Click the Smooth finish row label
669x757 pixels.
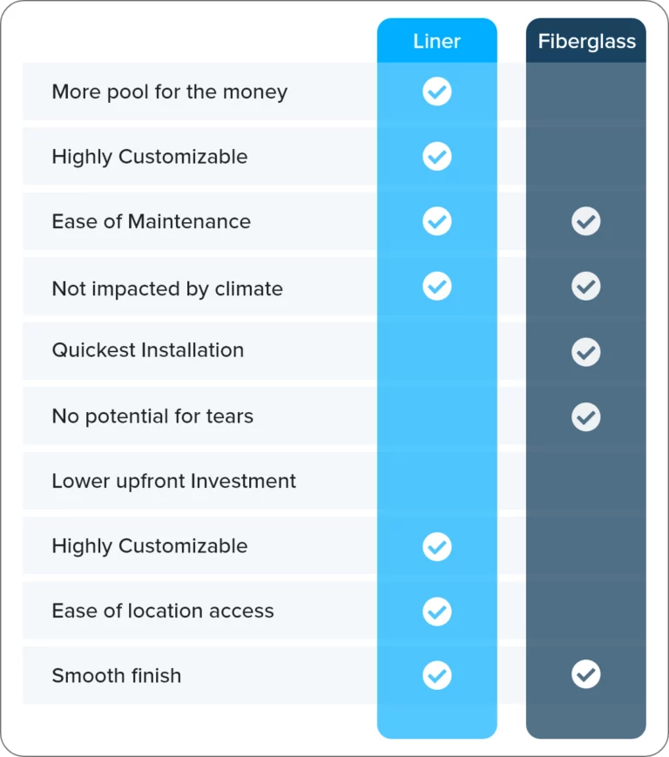[x=117, y=675]
